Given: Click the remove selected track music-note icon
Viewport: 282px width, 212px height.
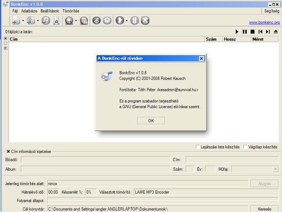Looking at the screenshot, I should pos(46,20).
